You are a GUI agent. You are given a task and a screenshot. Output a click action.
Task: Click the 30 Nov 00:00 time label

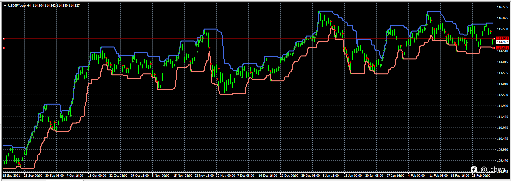point(225,175)
